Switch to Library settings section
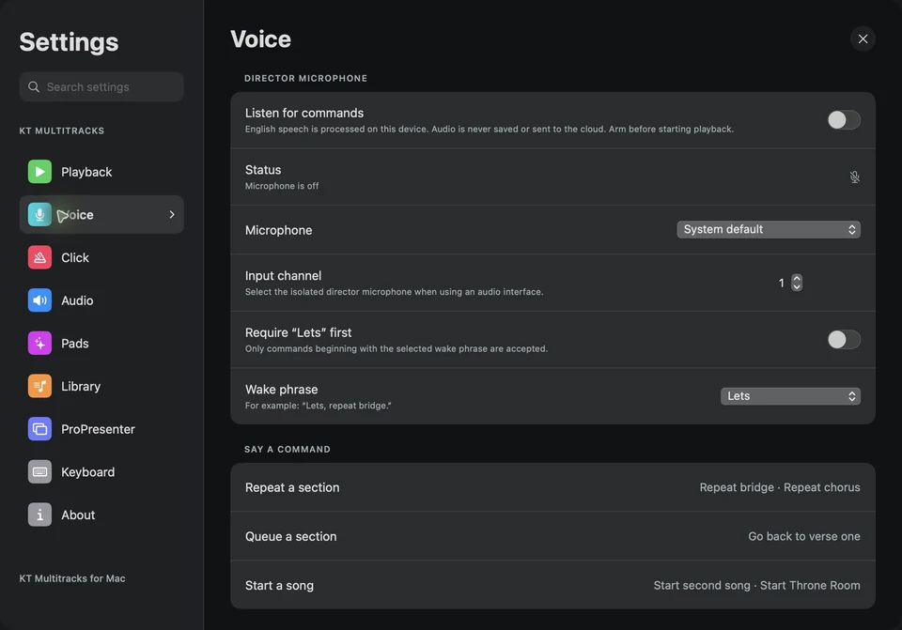This screenshot has height=630, width=902. click(101, 386)
